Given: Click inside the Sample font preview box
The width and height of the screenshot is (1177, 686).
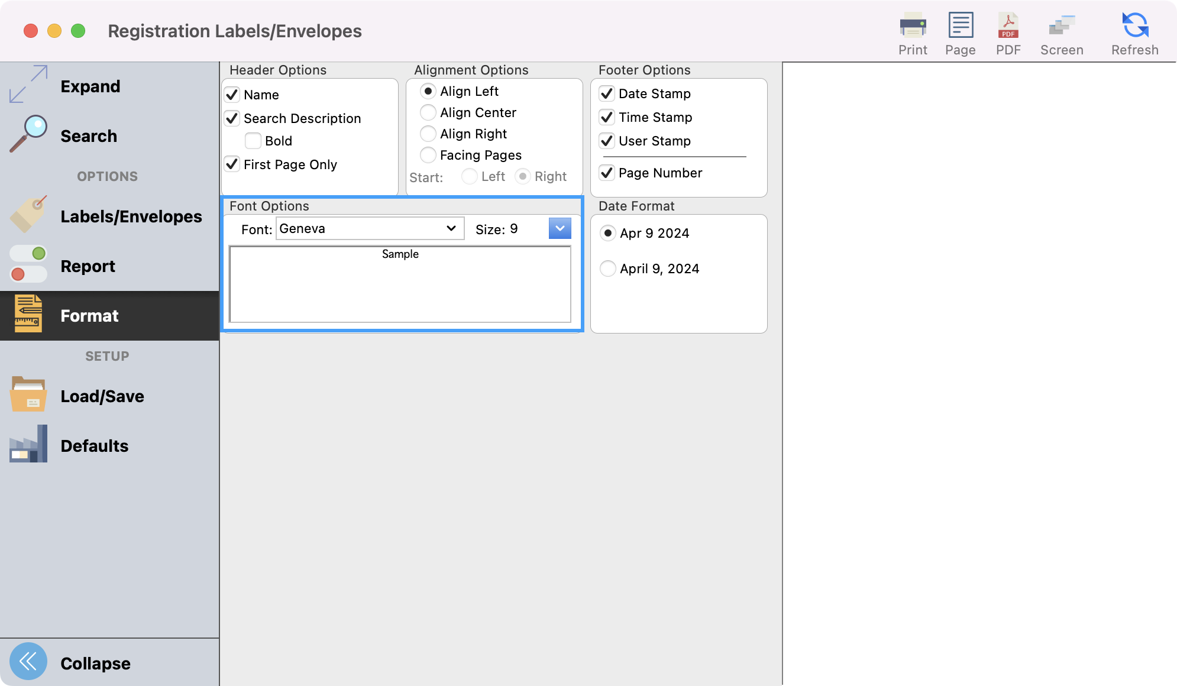Looking at the screenshot, I should click(400, 285).
